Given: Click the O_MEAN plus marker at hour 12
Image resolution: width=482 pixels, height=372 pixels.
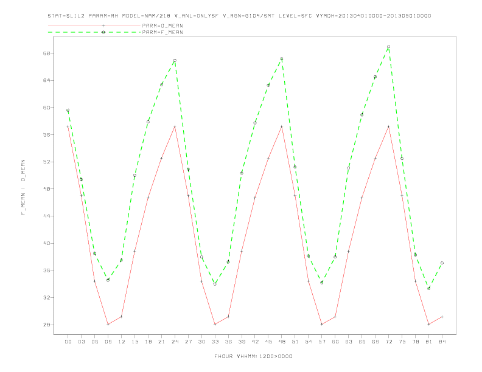Looking at the screenshot, I should (x=122, y=317).
